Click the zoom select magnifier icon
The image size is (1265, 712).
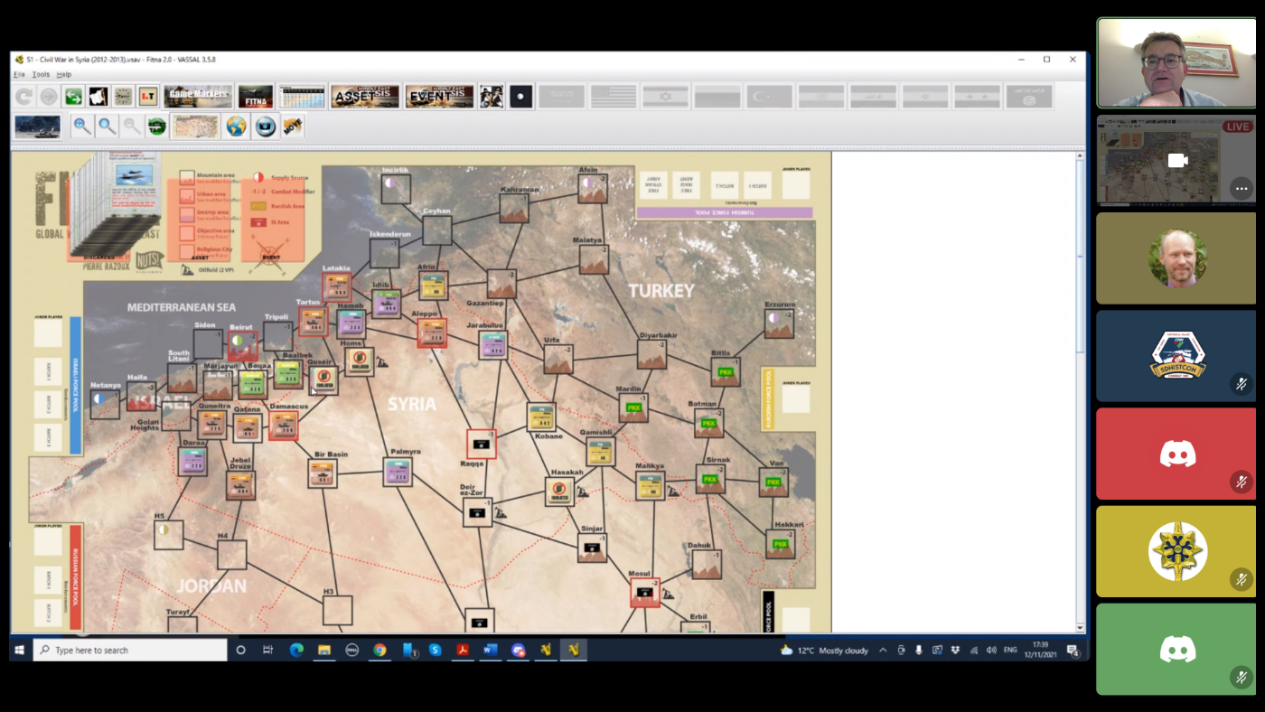tap(108, 126)
